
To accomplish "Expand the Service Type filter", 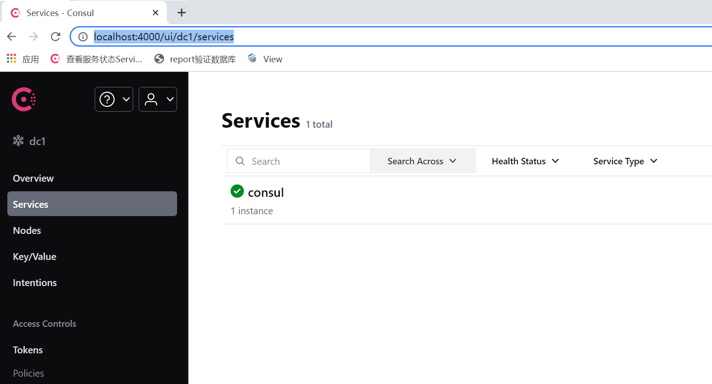I will pyautogui.click(x=625, y=161).
